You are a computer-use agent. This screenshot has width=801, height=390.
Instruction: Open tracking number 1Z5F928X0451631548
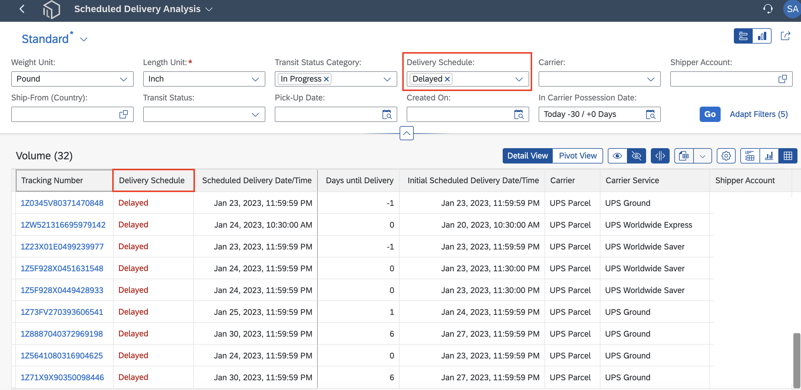62,268
